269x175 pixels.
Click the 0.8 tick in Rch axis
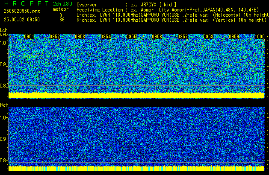tap(3, 160)
